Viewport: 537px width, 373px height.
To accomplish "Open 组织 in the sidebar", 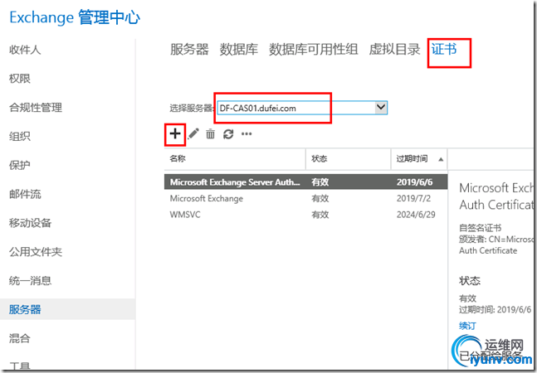I will [x=20, y=137].
